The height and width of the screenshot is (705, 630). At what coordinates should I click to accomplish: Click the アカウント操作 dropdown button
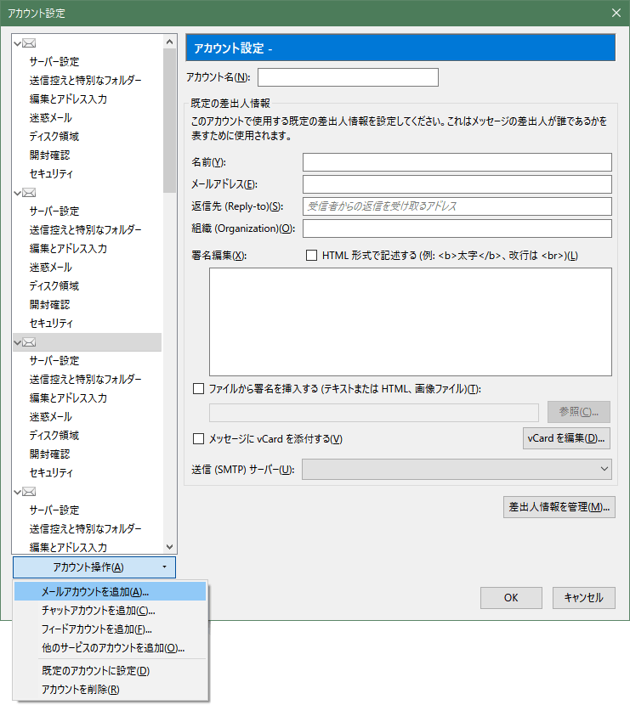pos(94,567)
